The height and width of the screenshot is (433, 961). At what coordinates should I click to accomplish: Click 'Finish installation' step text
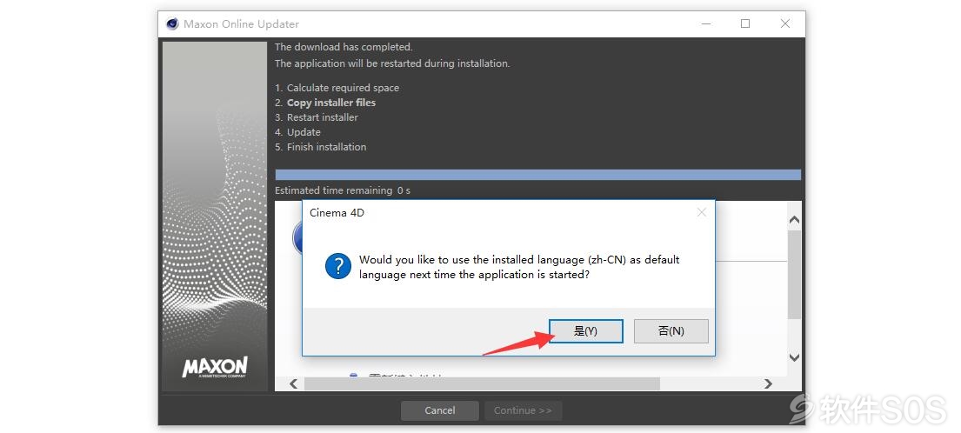pos(326,147)
